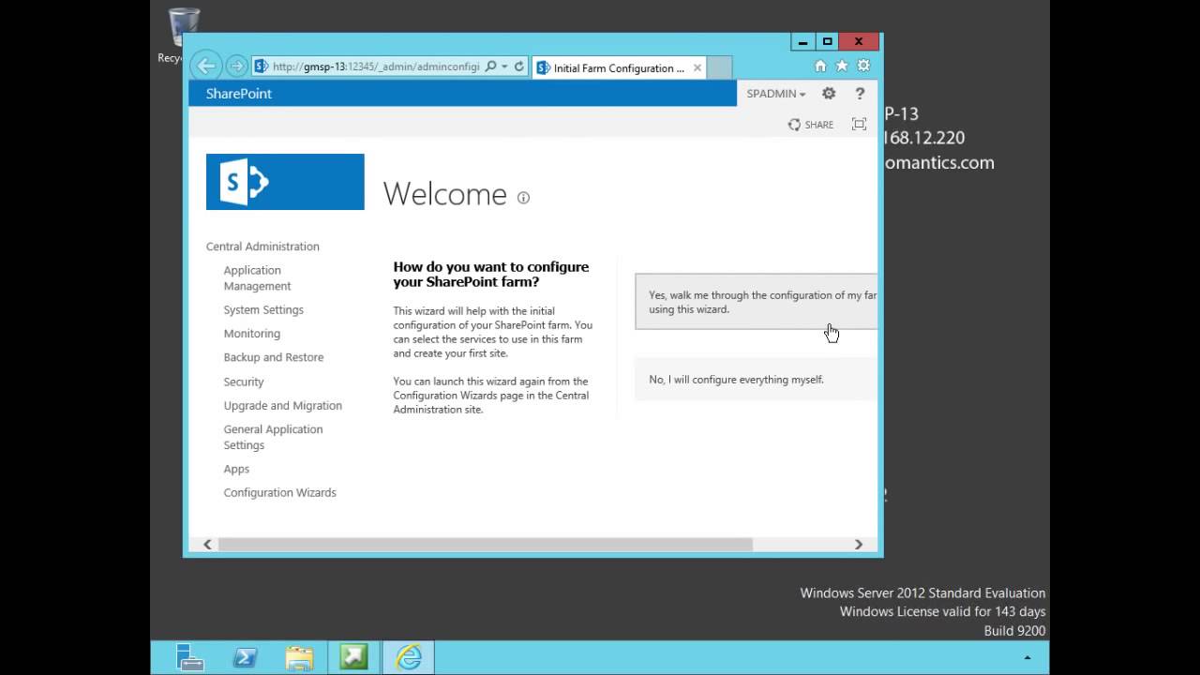Click the Share icon button
The height and width of the screenshot is (675, 1200).
[810, 125]
